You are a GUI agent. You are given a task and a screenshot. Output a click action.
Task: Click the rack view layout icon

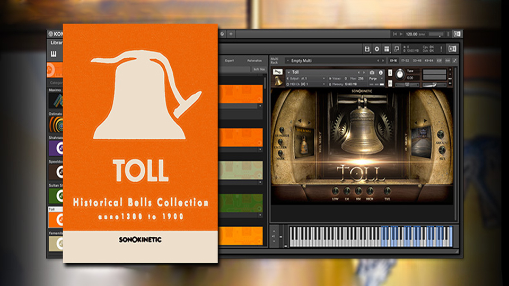(x=387, y=49)
